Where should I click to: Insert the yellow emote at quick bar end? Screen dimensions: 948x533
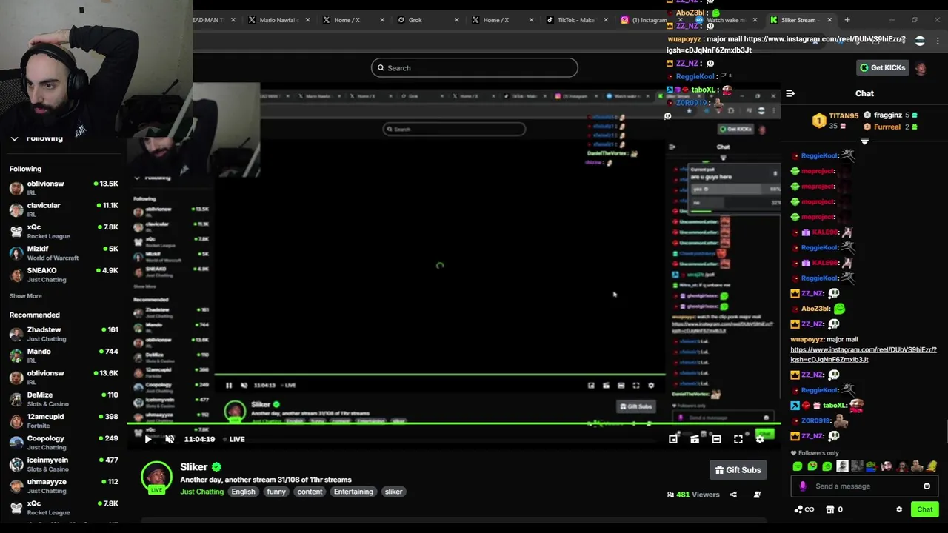click(x=932, y=466)
